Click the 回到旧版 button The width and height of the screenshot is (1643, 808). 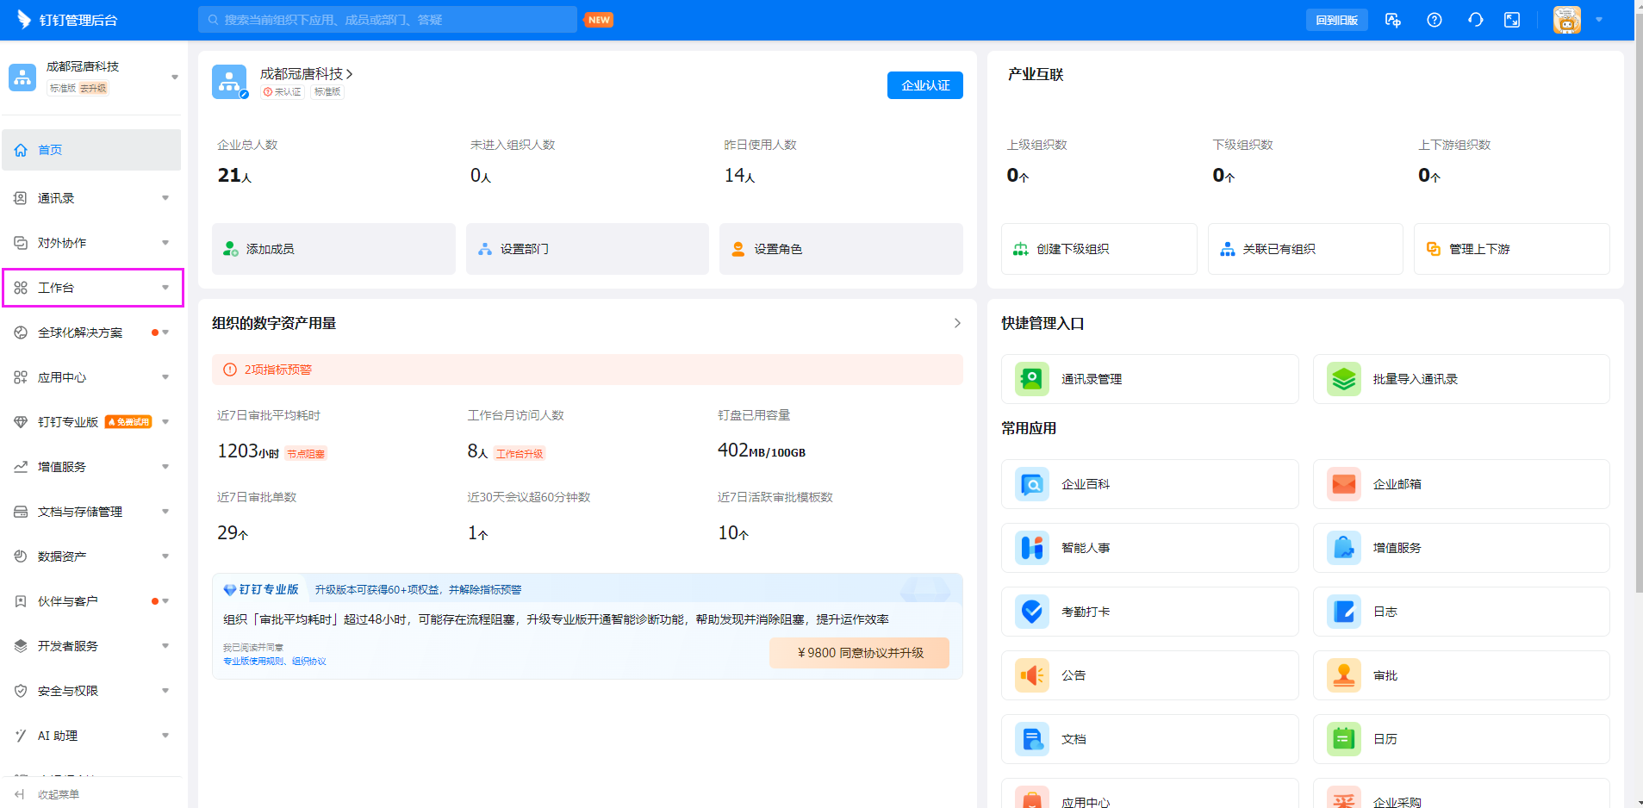click(x=1337, y=20)
